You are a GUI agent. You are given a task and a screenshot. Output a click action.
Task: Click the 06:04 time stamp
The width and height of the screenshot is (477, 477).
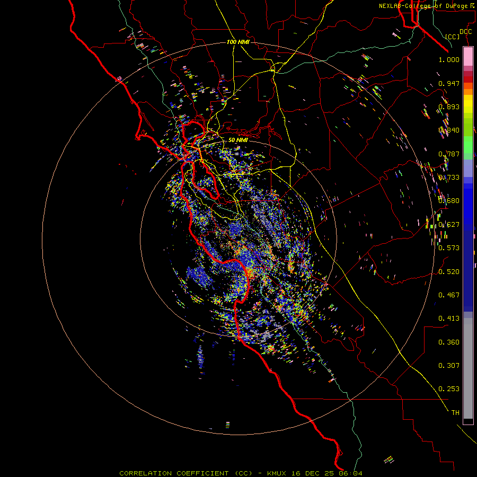tap(351, 473)
